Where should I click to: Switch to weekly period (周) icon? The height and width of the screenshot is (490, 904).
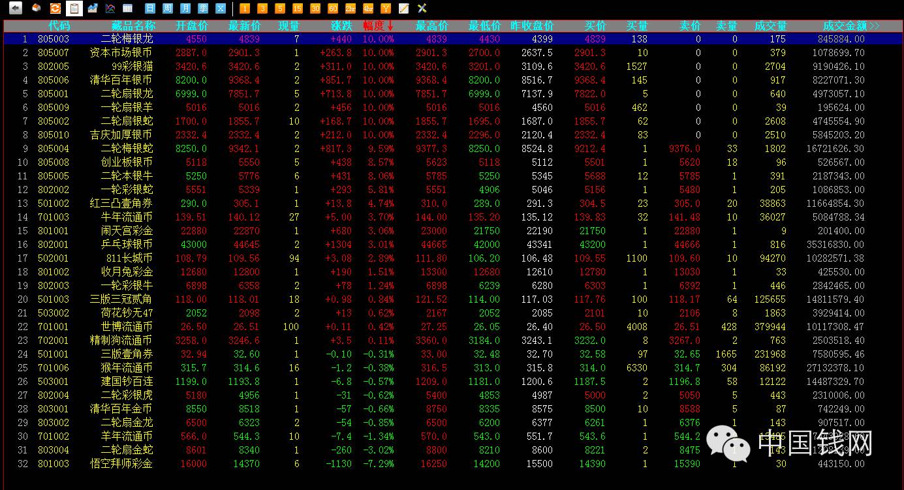coord(168,8)
